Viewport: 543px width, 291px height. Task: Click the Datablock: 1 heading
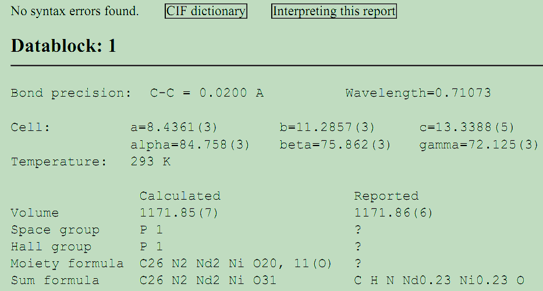click(63, 46)
